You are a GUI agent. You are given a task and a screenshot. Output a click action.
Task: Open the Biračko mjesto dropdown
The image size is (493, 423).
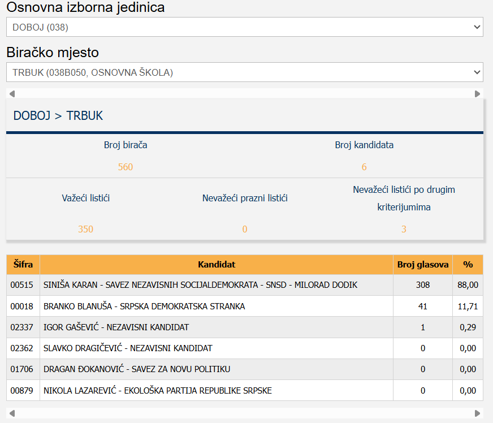point(244,72)
